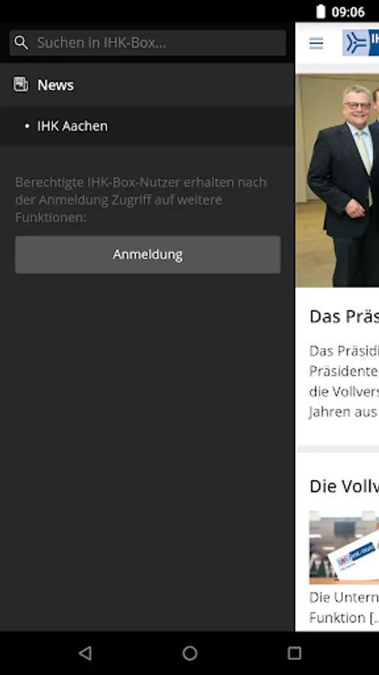Image resolution: width=379 pixels, height=675 pixels.
Task: Tap the battery icon in status bar
Action: [x=321, y=11]
